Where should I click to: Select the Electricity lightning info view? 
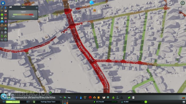[x=2, y=8]
